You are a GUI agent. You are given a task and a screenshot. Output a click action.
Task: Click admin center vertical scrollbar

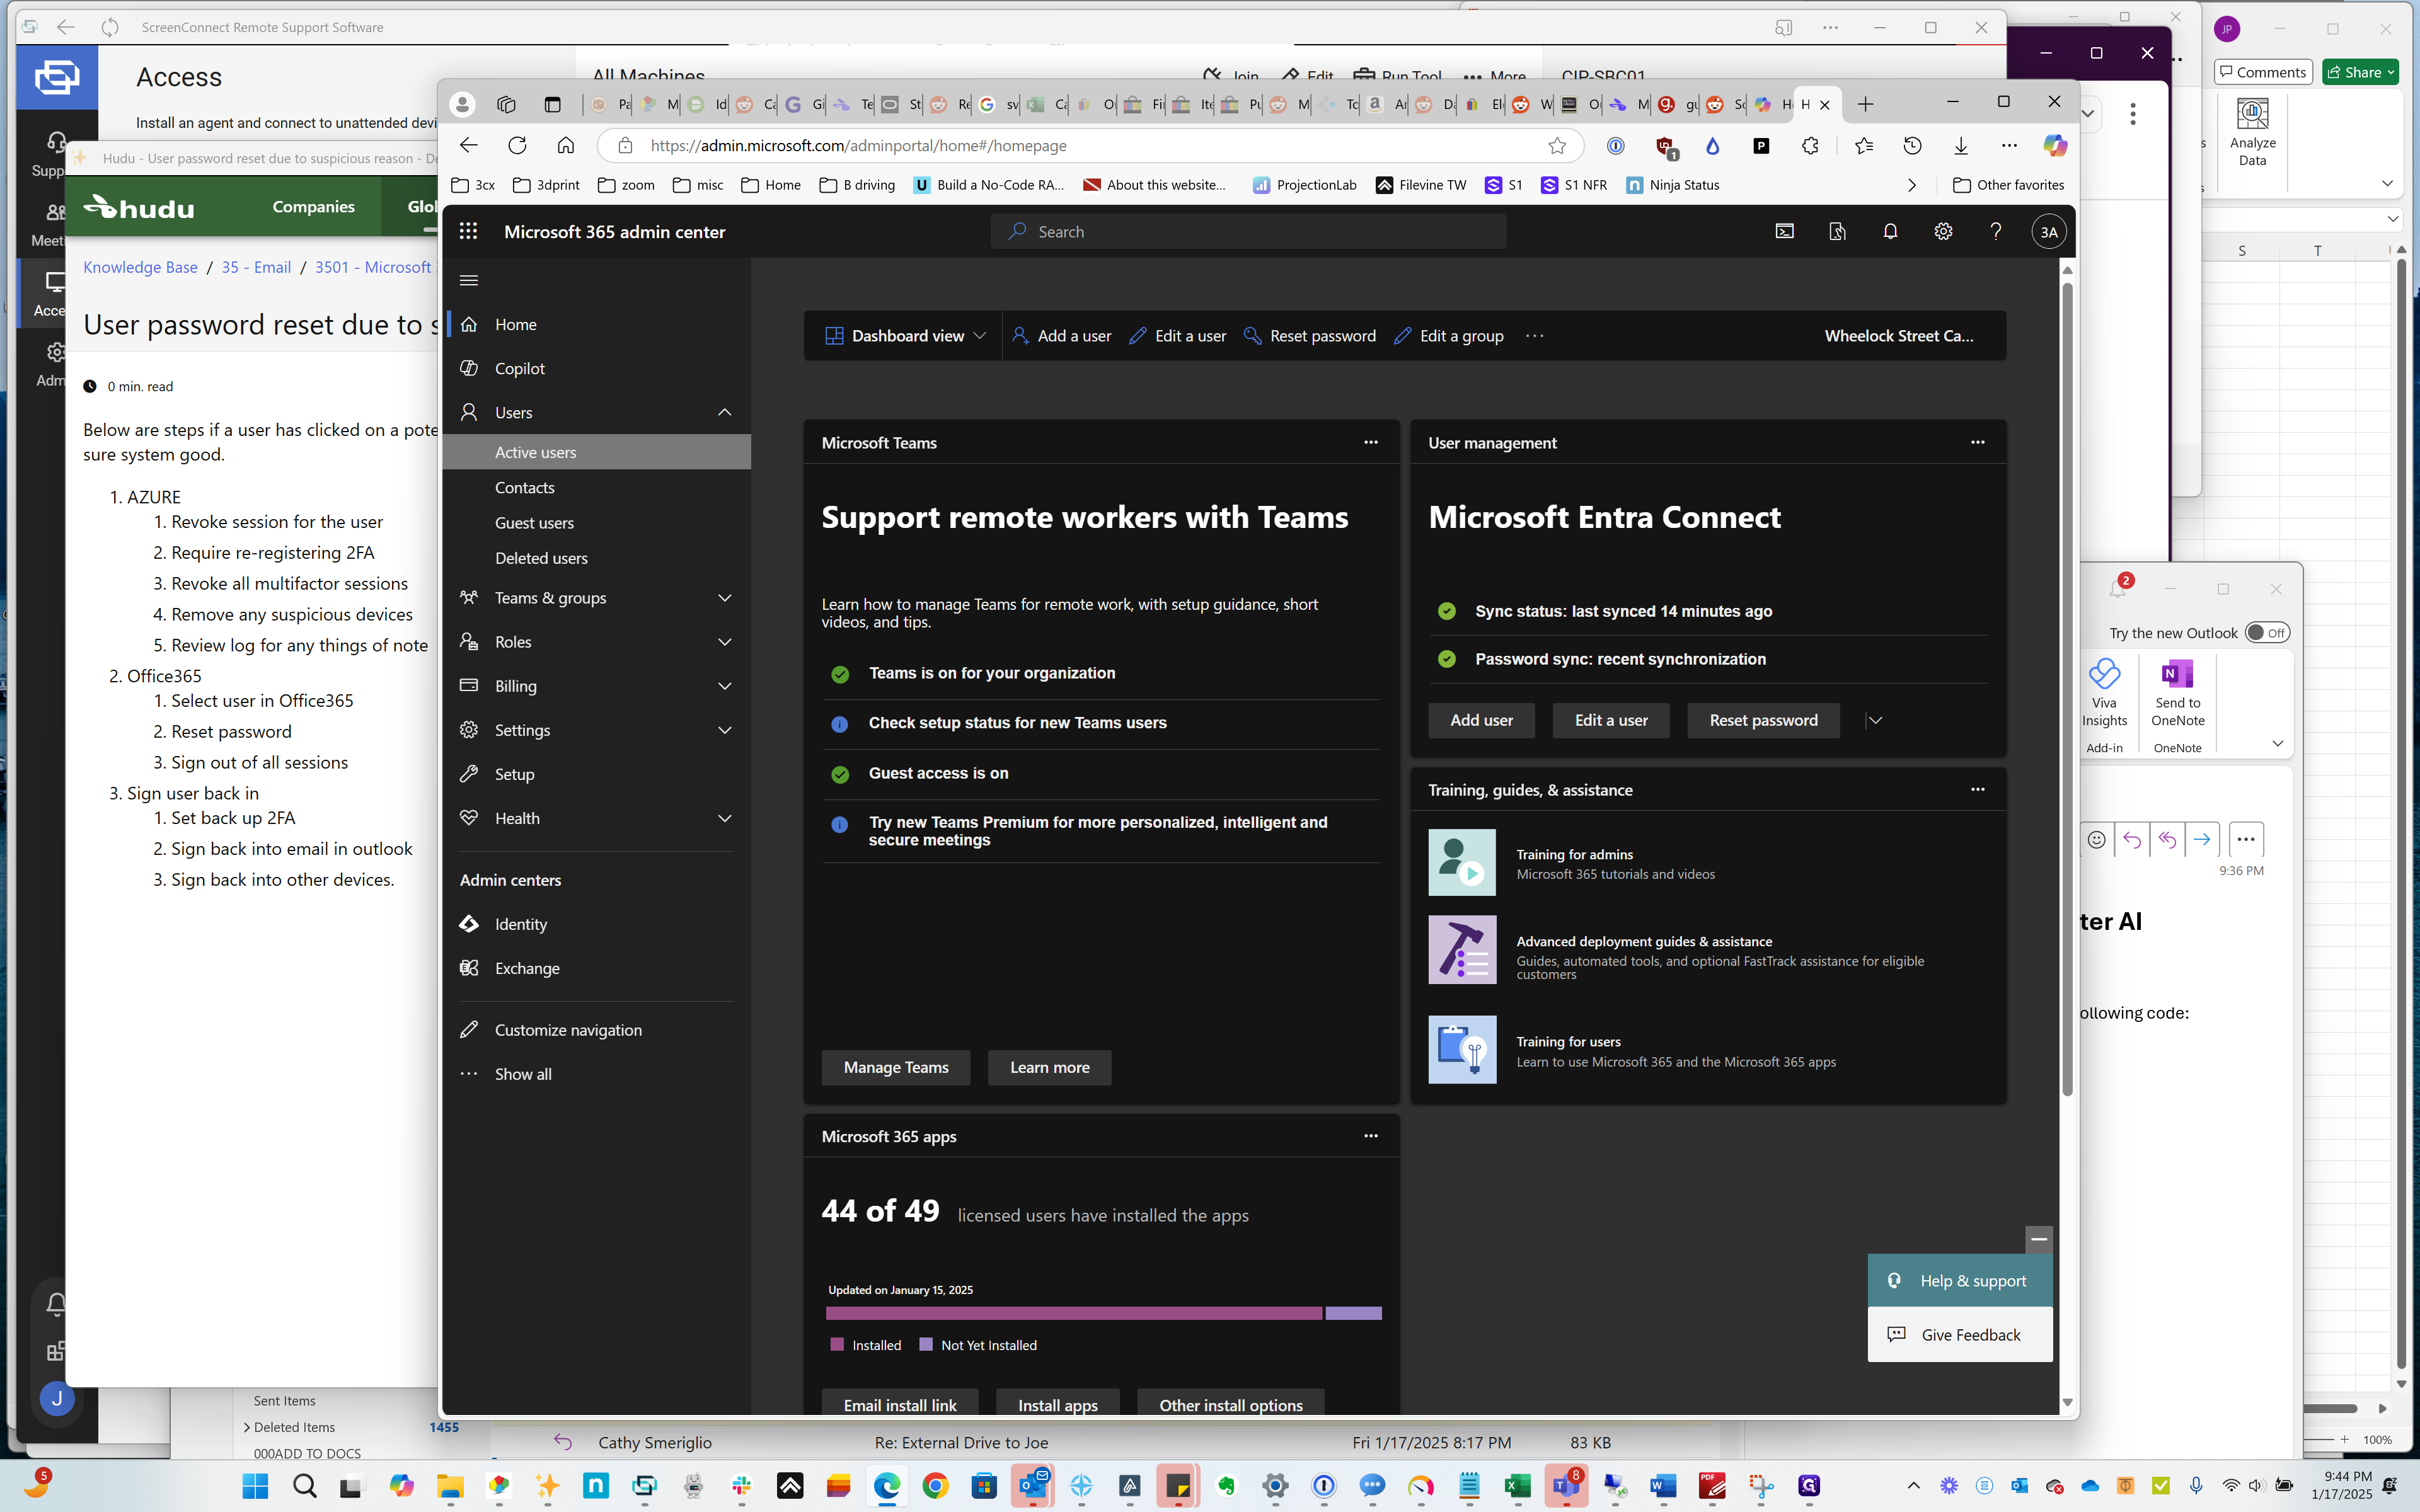pyautogui.click(x=2067, y=690)
